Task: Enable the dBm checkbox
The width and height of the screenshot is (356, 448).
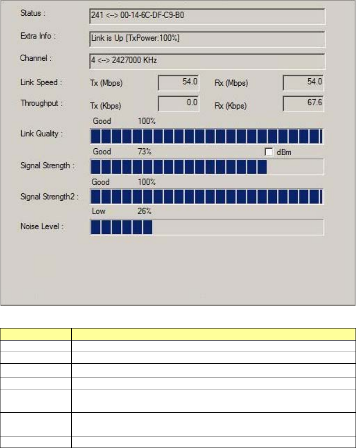Action: click(x=269, y=152)
